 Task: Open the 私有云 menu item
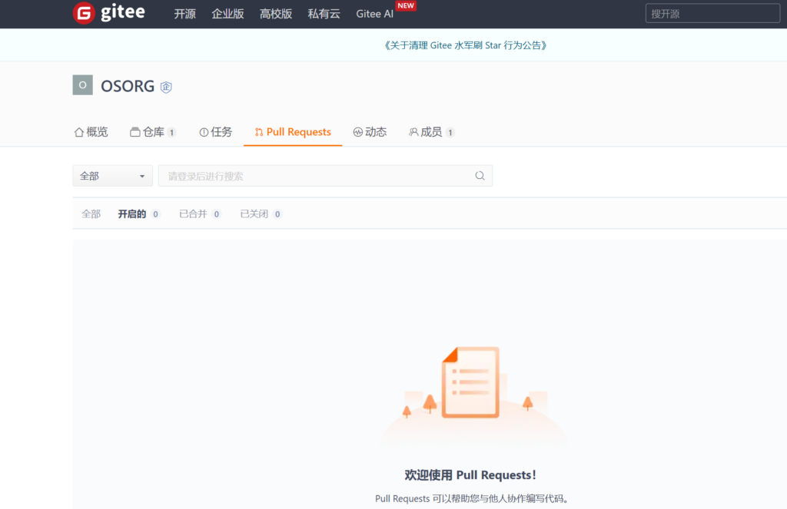(324, 14)
